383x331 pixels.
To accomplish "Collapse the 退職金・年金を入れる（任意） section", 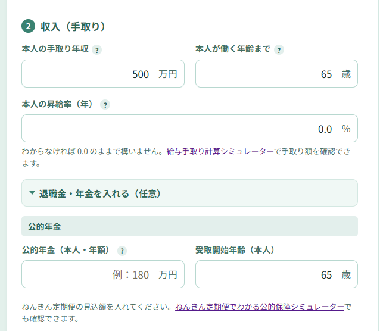I will click(x=189, y=193).
